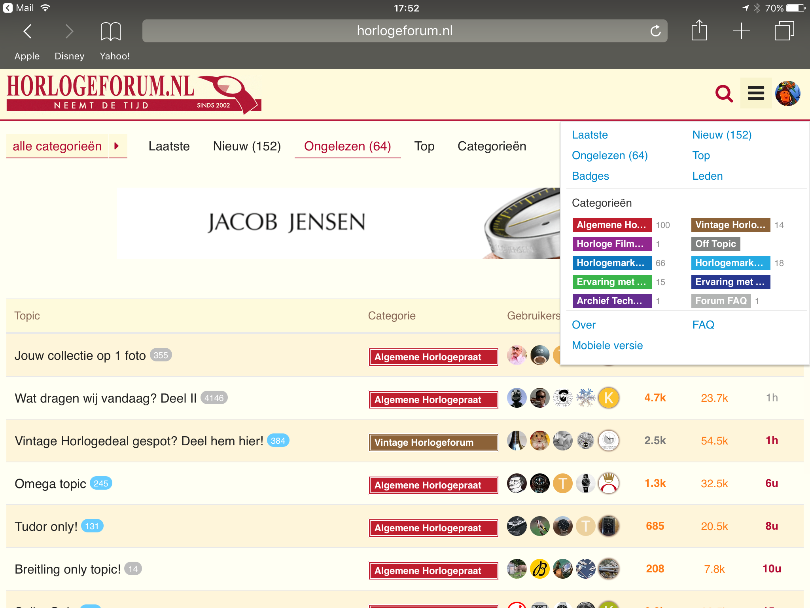The width and height of the screenshot is (810, 608).
Task: Open Leden from the menu
Action: tap(707, 176)
